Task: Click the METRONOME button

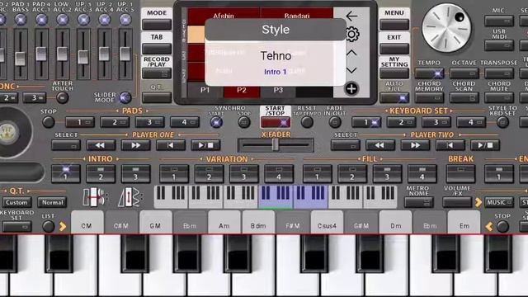Action: (x=418, y=202)
